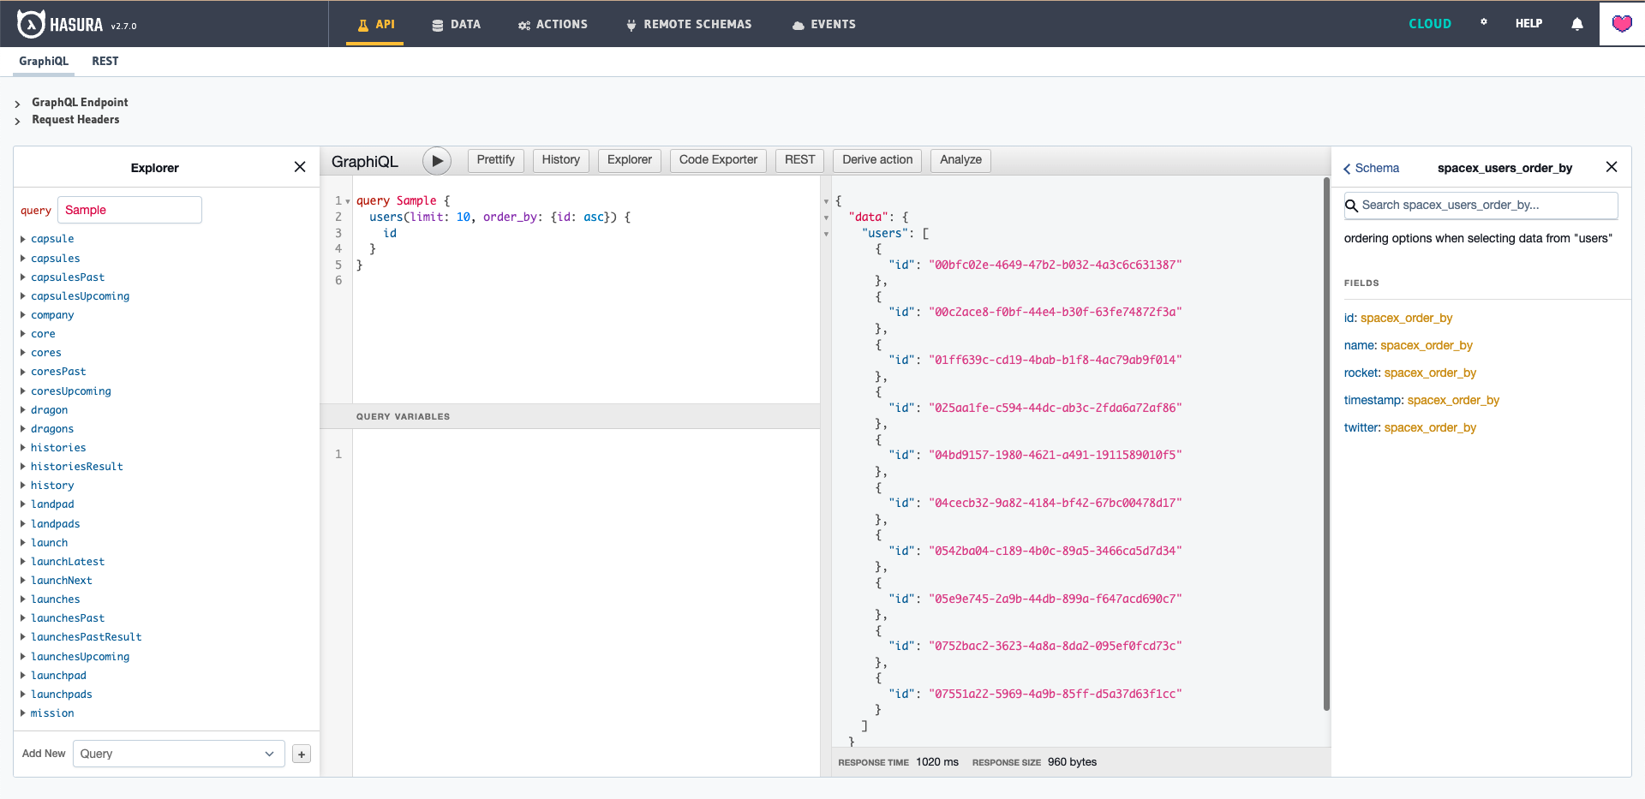Screen dimensions: 1645x799
Task: Click the pink heart icon
Action: coord(1622,24)
